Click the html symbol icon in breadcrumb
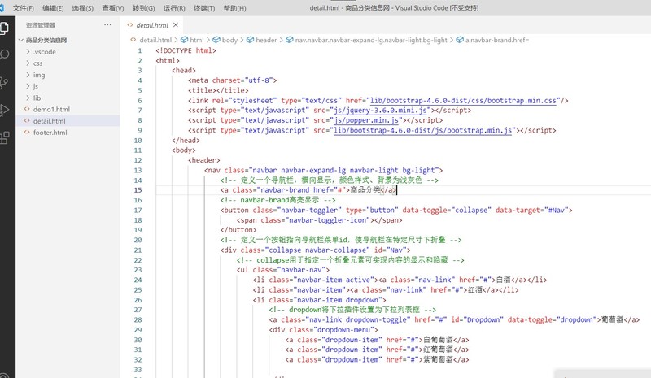Viewport: 651px width, 378px height. click(185, 40)
